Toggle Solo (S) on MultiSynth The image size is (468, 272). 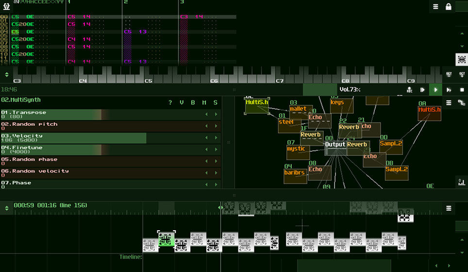tap(216, 102)
